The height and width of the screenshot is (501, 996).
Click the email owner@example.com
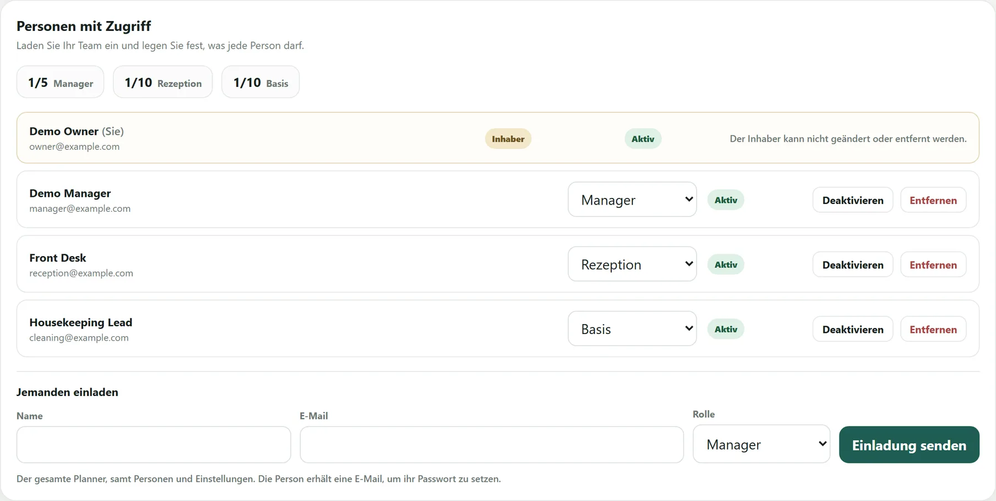74,147
